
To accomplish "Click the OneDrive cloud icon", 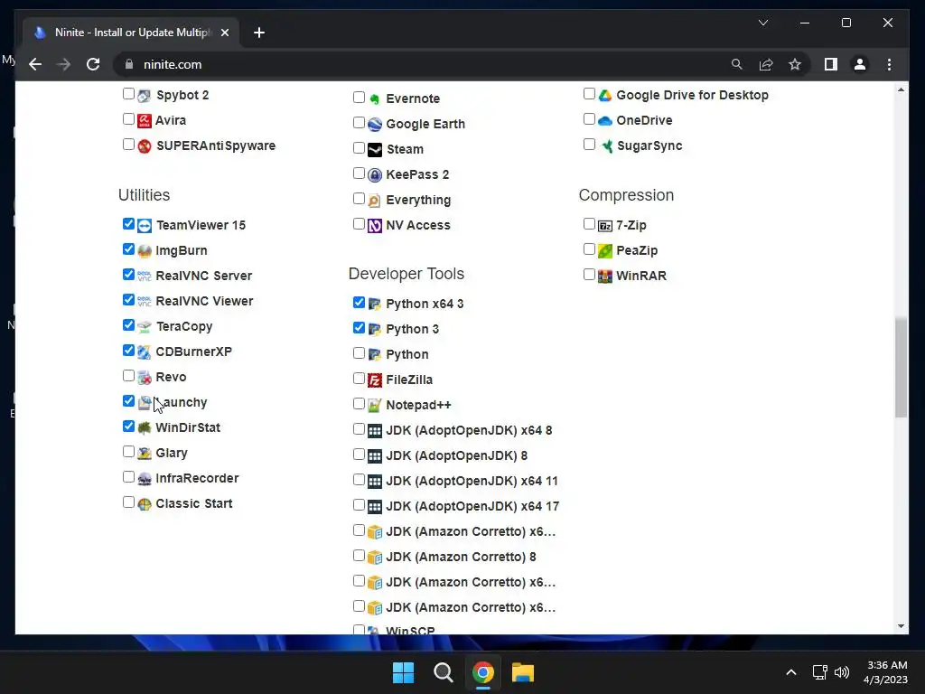I will point(604,120).
